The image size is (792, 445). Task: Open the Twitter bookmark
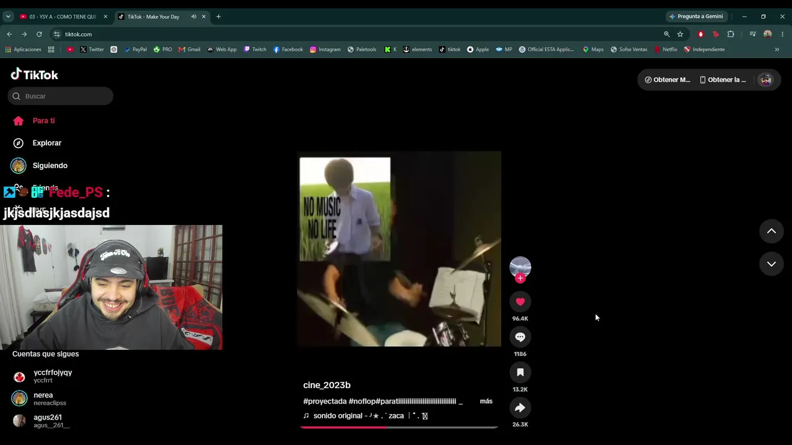pos(92,49)
